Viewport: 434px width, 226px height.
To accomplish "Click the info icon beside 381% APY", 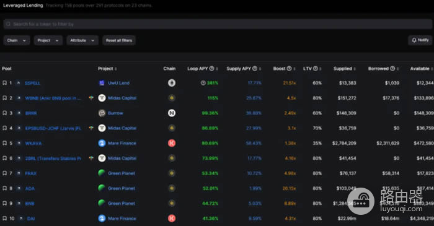I will (203, 83).
